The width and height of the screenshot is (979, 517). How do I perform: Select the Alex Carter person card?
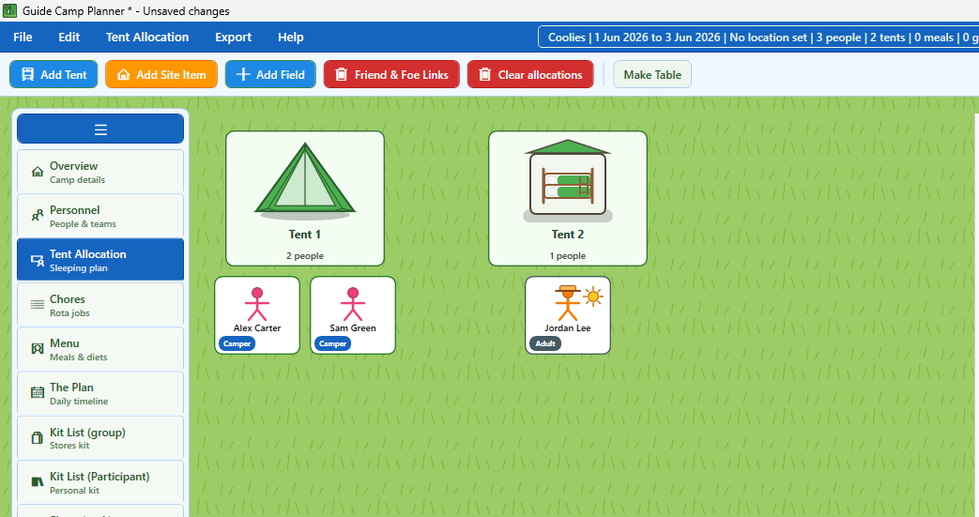coord(257,315)
